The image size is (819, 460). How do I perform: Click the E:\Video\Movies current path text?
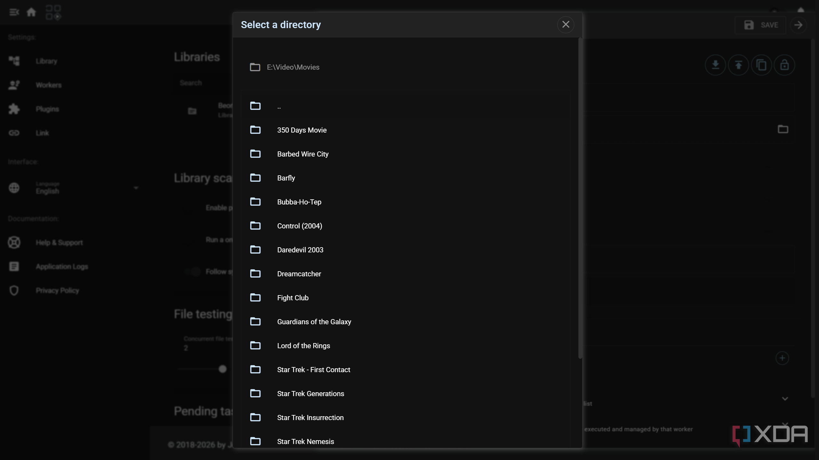tap(293, 67)
